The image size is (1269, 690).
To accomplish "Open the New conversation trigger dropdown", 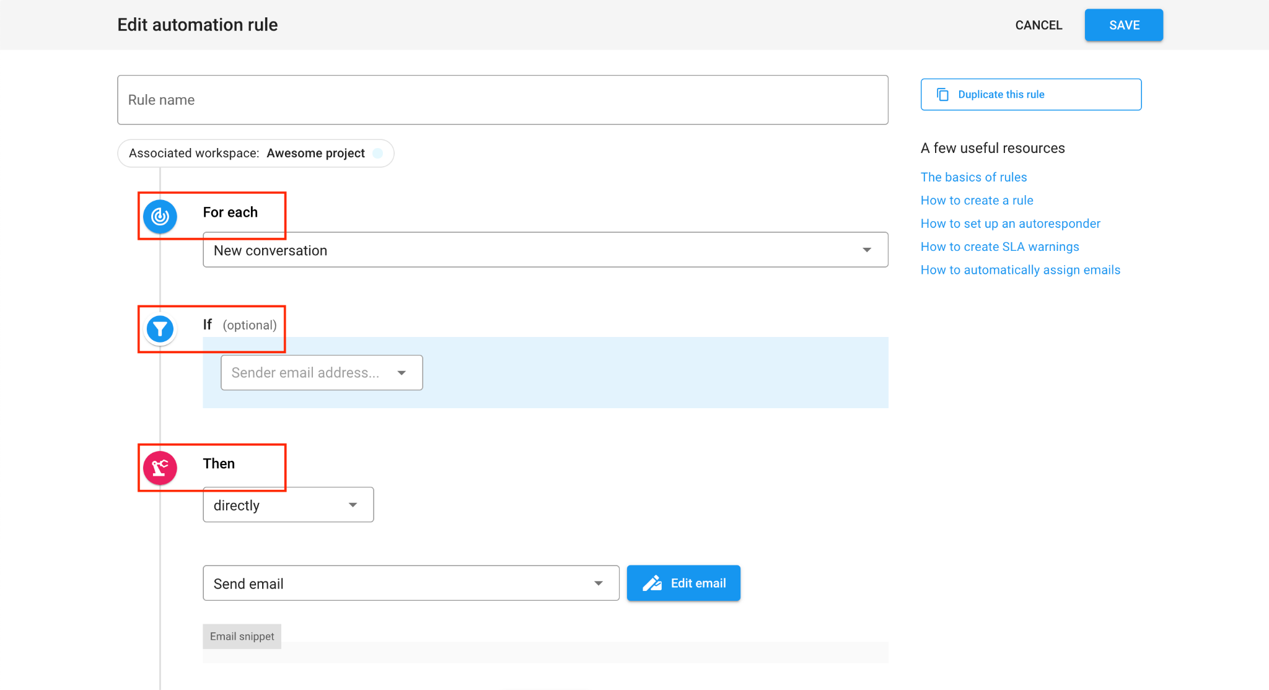I will [545, 250].
